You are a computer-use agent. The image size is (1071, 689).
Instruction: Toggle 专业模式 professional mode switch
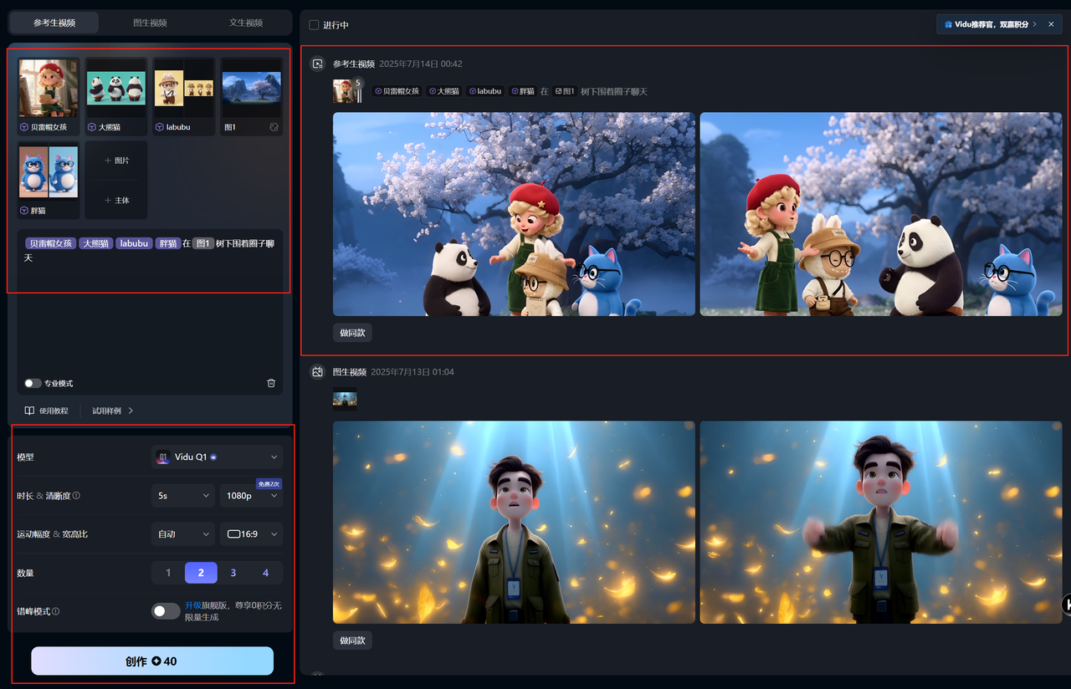[33, 383]
